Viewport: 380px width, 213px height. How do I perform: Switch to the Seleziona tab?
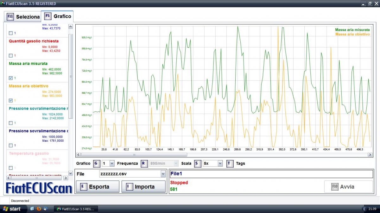(x=23, y=17)
